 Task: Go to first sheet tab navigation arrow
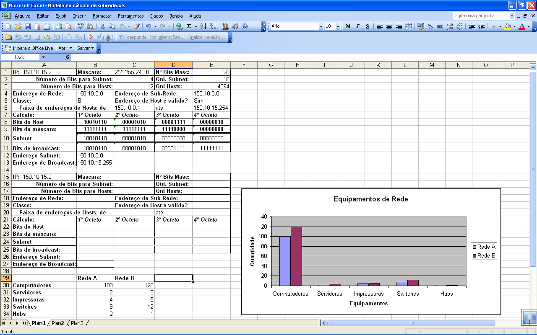[x=4, y=323]
